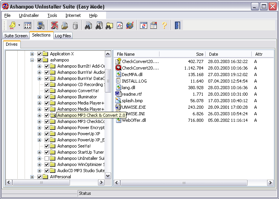Click the options checklist toolbar icon
This screenshot has width=279, height=199.
pos(154,25)
